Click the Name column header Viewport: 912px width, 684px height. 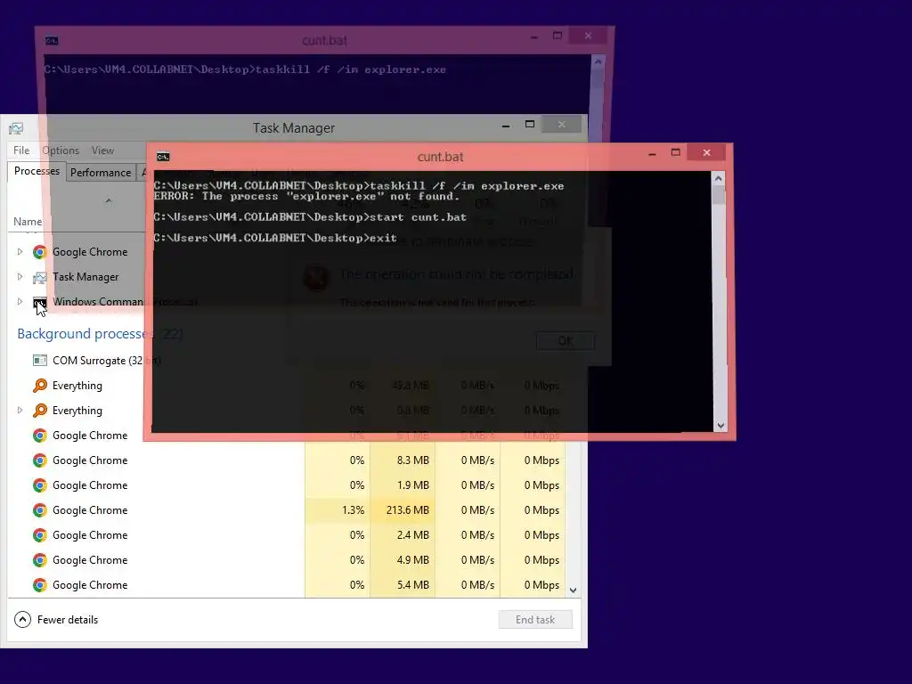click(x=28, y=222)
